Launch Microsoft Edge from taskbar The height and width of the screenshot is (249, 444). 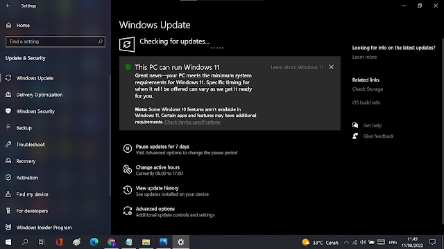(94, 242)
